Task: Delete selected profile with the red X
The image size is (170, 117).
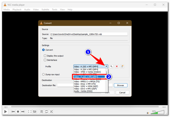Action: click(117, 66)
